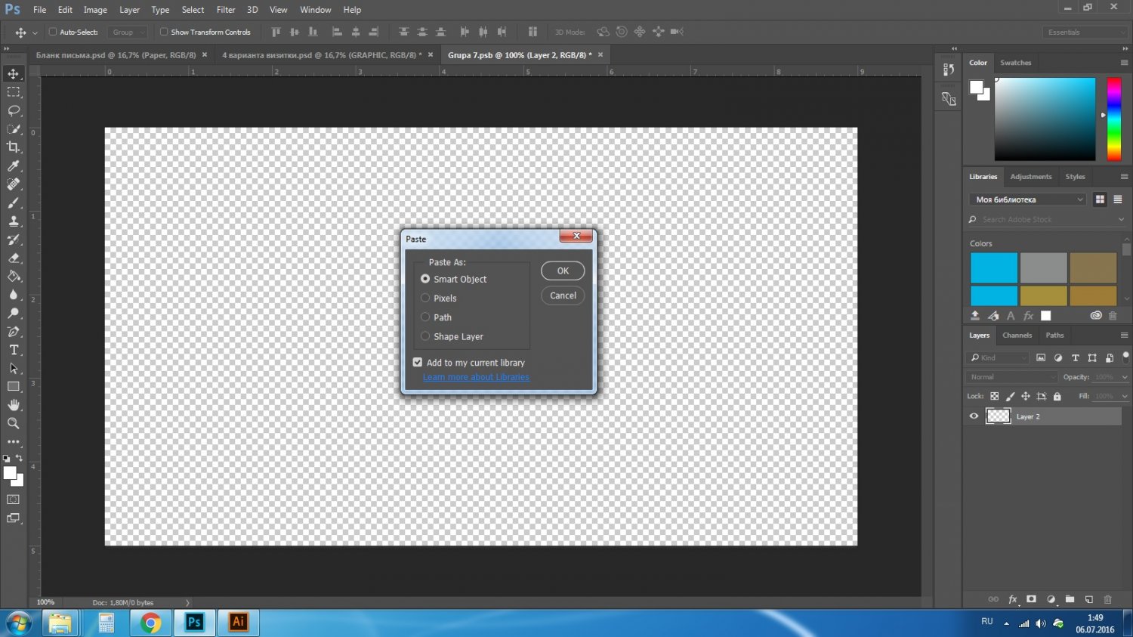Open the Group auto-select dropdown
This screenshot has height=637, width=1133.
pos(127,32)
